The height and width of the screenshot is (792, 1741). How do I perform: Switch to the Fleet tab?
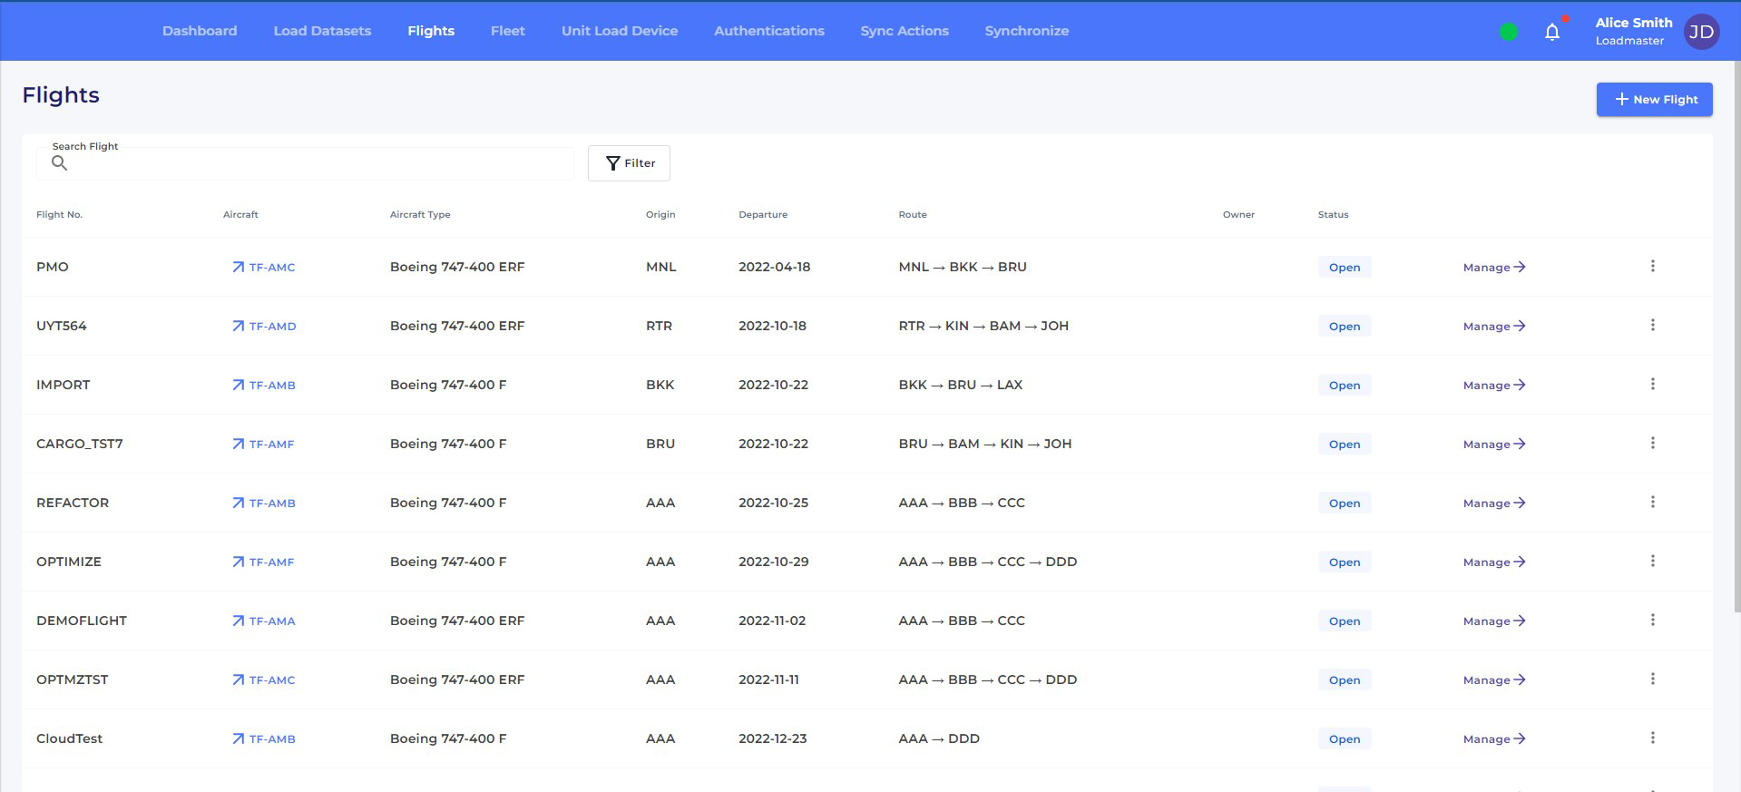pos(508,31)
